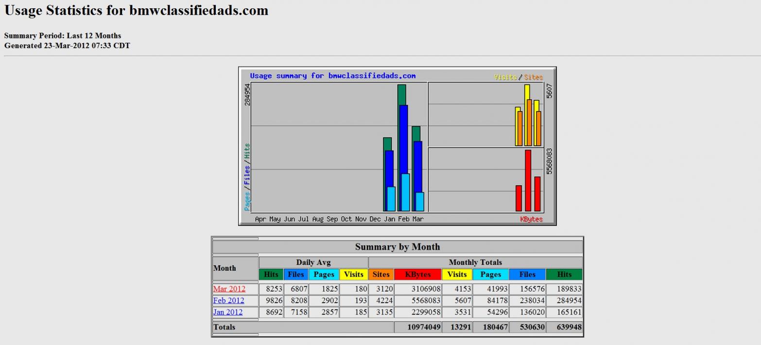Image resolution: width=761 pixels, height=345 pixels.
Task: Click the tallest green Hits bar in chart
Action: click(402, 95)
